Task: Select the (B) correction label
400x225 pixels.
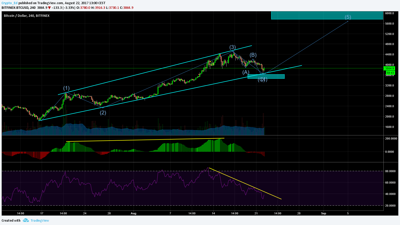Action: 253,55
